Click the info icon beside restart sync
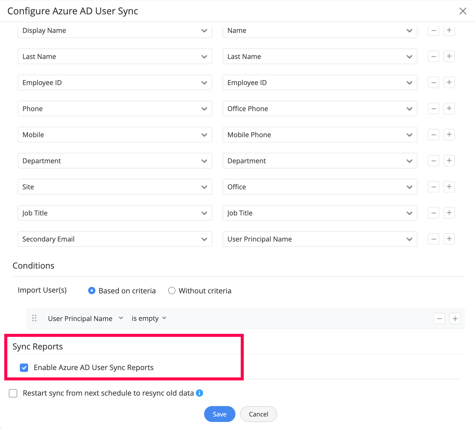 click(199, 393)
